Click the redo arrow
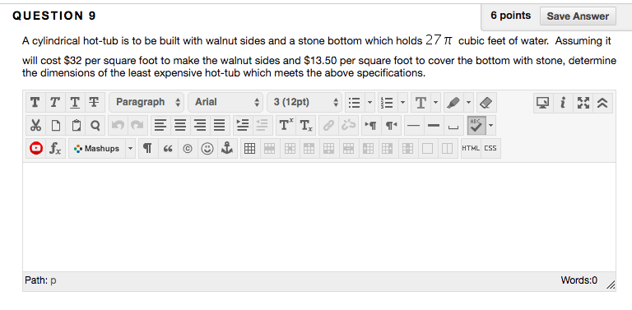This screenshot has width=632, height=310. [x=137, y=126]
